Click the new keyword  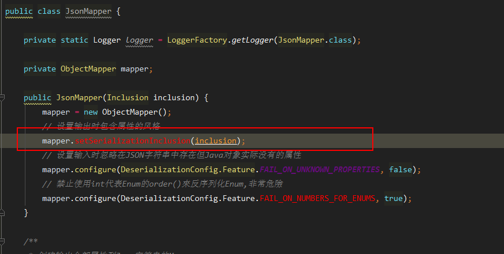click(91, 112)
